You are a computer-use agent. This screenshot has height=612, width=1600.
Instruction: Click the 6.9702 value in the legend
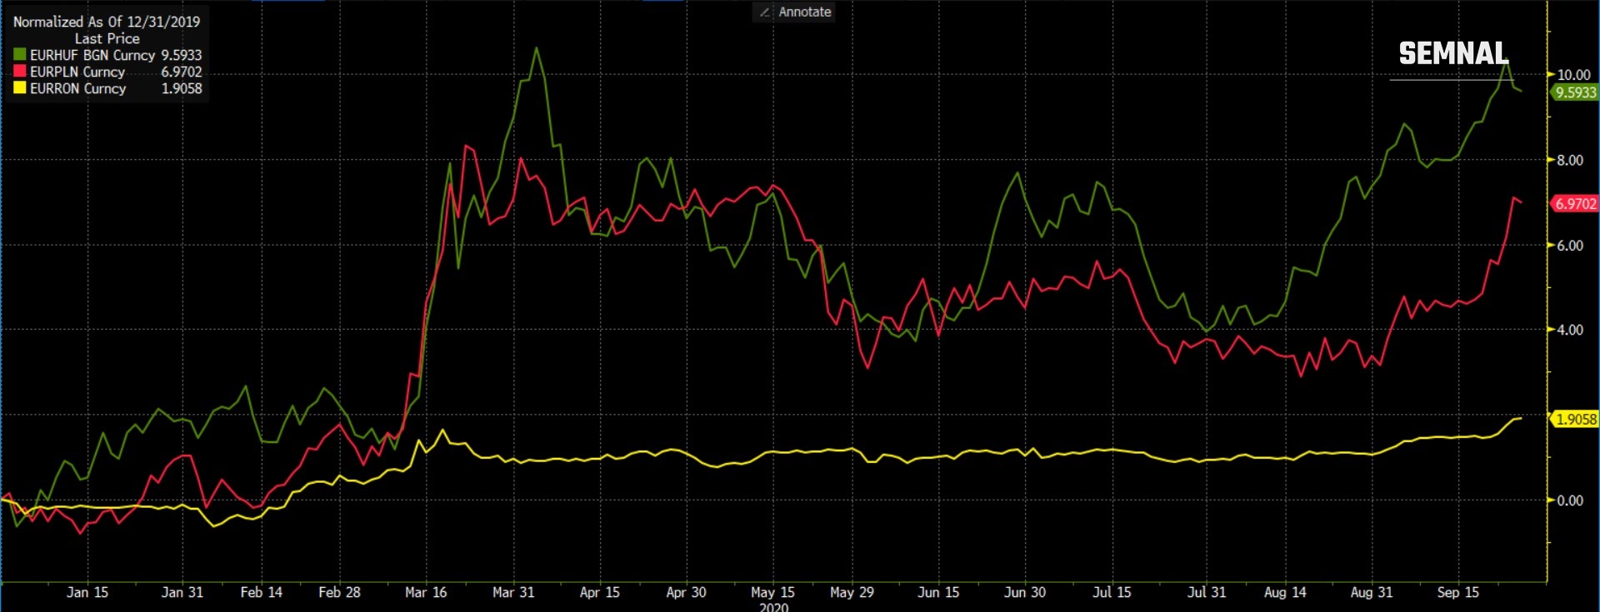[x=182, y=72]
